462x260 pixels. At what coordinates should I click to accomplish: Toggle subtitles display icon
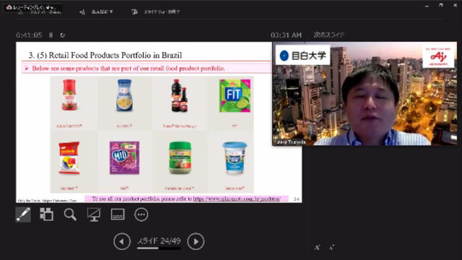click(118, 214)
